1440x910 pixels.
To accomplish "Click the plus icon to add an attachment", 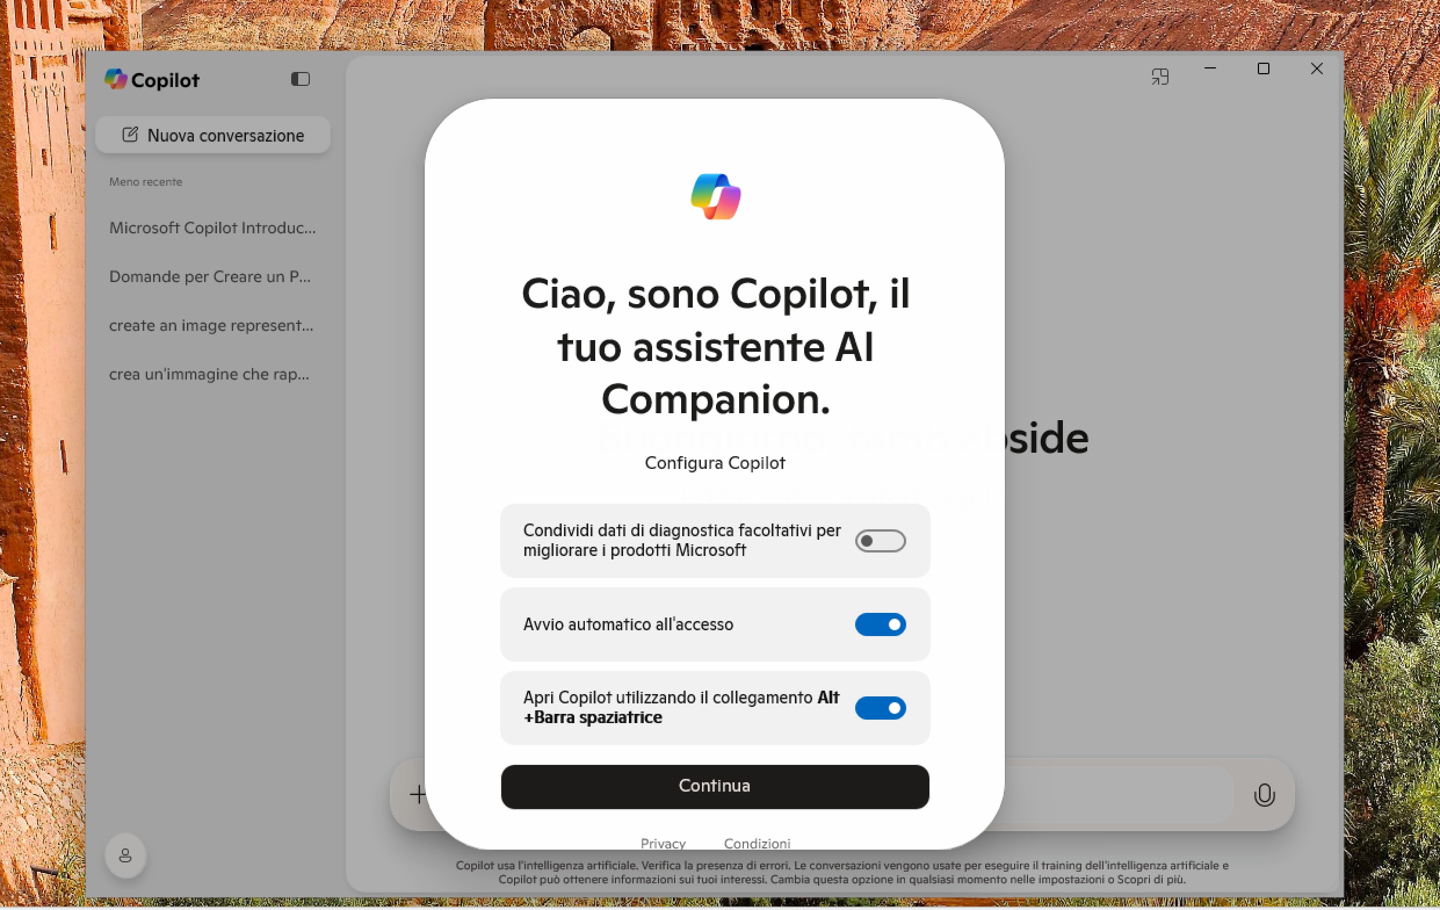I will coord(417,794).
